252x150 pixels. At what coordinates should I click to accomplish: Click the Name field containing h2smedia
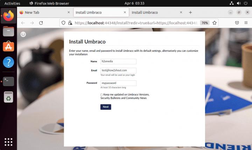tap(118, 61)
